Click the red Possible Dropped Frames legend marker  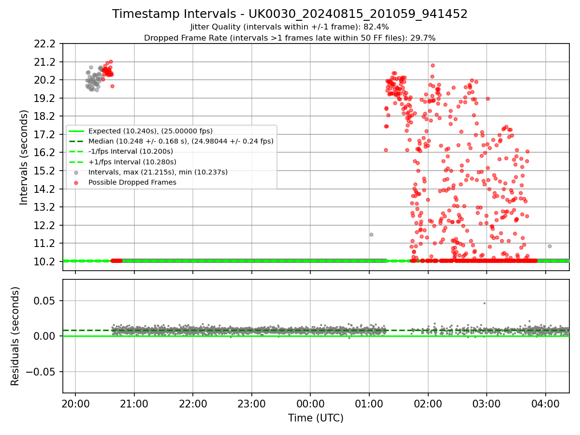click(76, 183)
